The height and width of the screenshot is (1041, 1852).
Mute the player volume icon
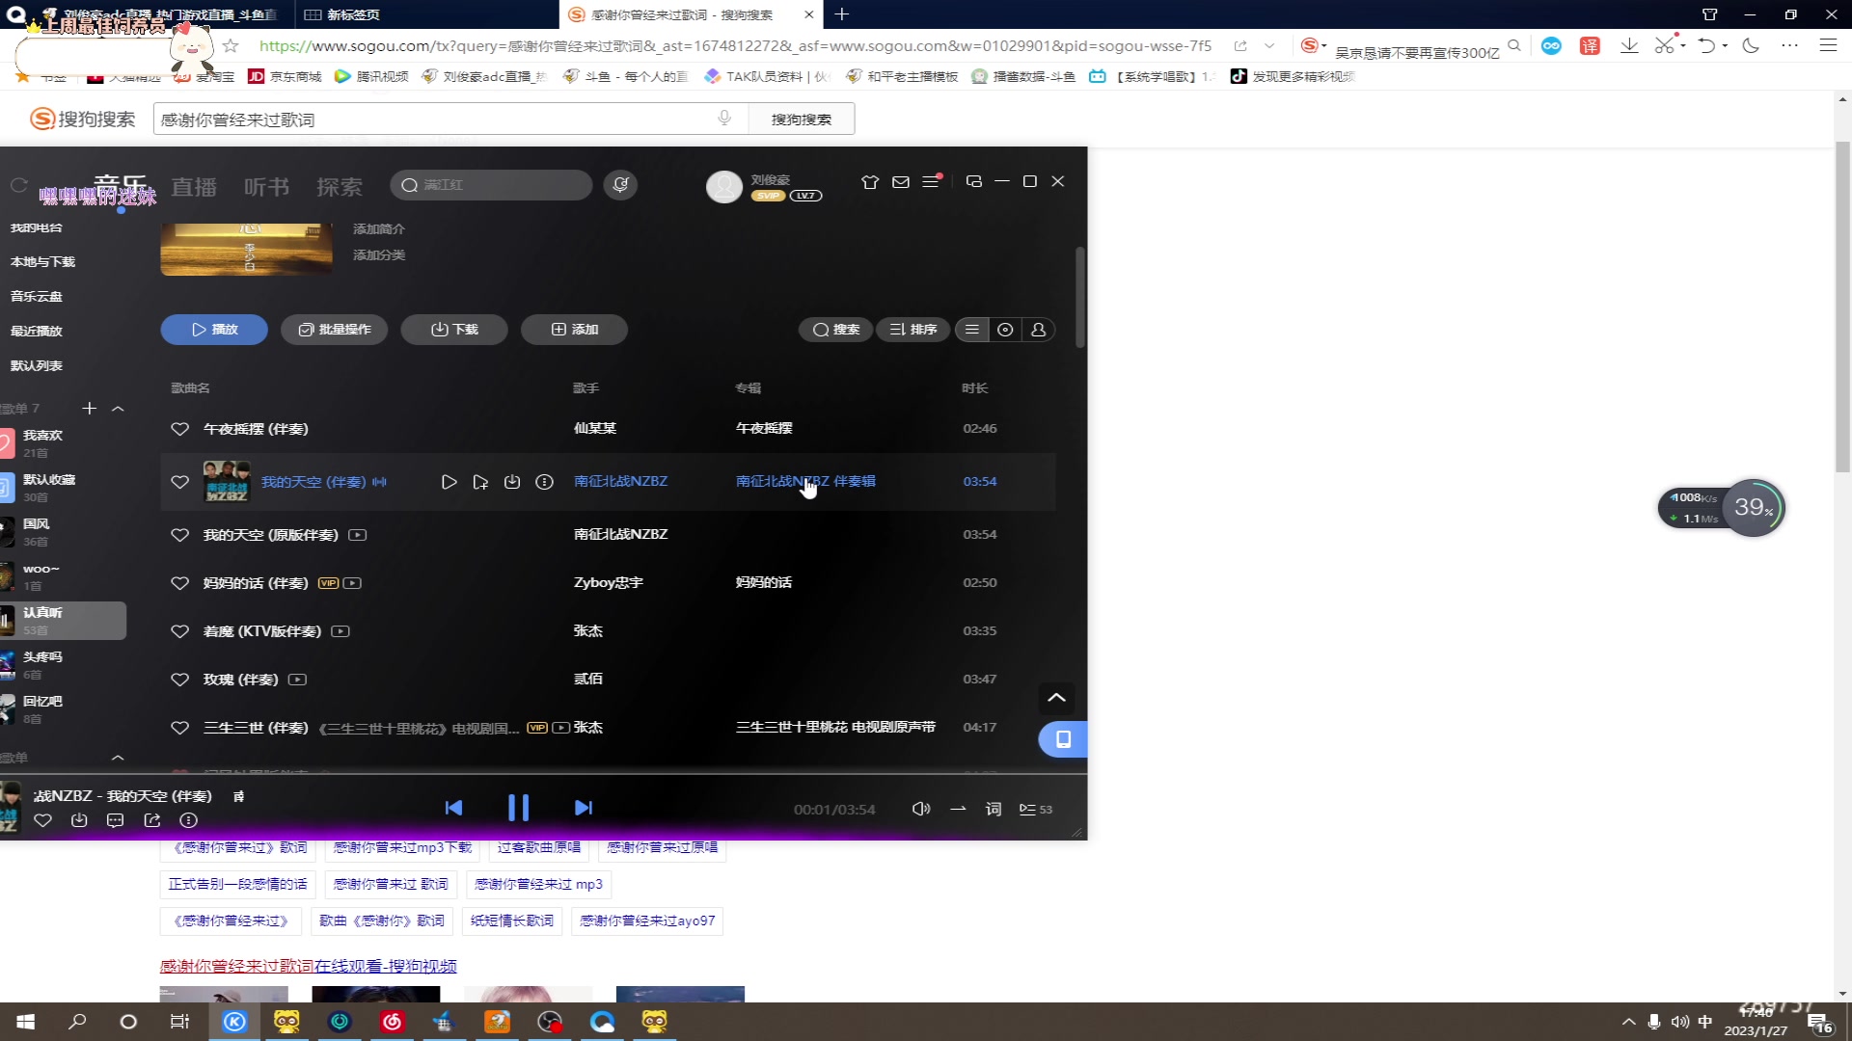(920, 809)
